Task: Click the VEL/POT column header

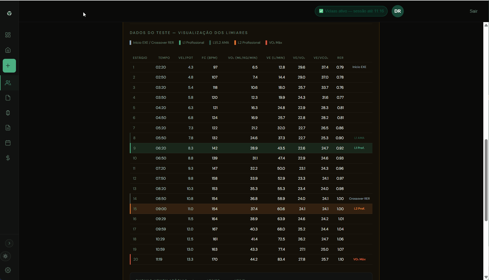Action: tap(186, 58)
